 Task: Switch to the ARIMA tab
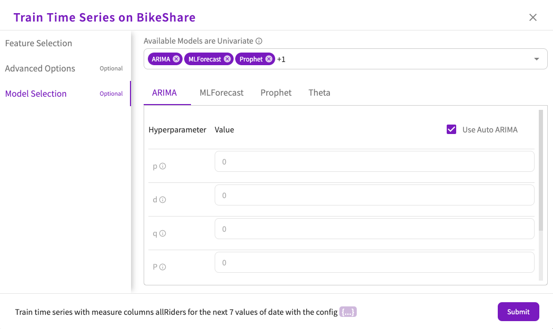[164, 92]
